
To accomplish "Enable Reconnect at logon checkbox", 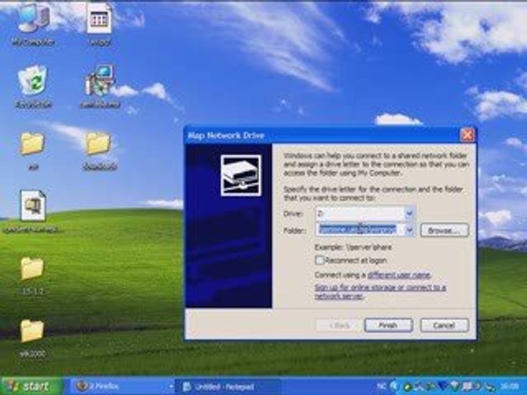I will [319, 260].
